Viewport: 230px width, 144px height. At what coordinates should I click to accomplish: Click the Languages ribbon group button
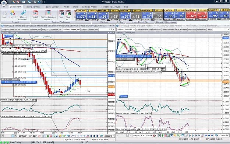pos(171,22)
